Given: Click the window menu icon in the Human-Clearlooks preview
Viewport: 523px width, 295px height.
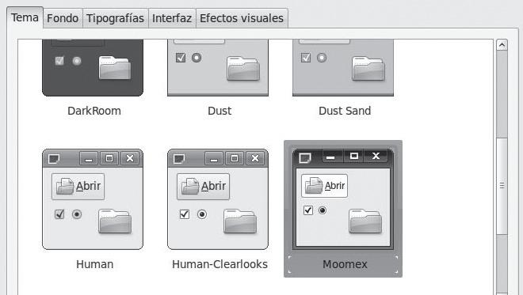Looking at the screenshot, I should click(x=179, y=159).
